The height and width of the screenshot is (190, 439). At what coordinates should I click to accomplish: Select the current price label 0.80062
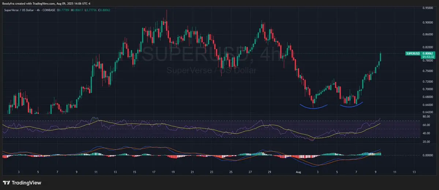tap(428, 53)
